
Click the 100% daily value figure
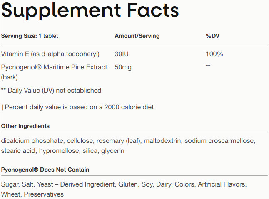click(x=214, y=54)
